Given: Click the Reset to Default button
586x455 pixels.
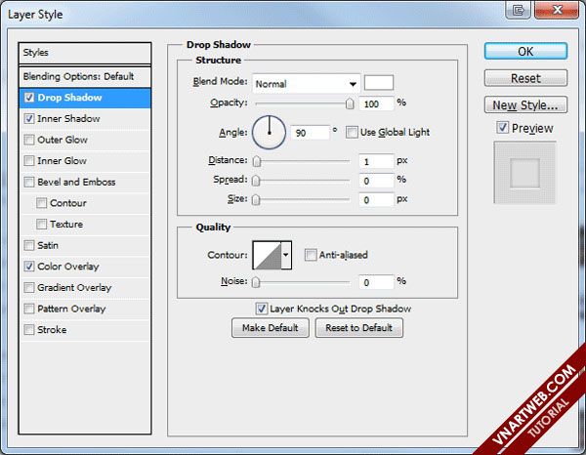Looking at the screenshot, I should 358,328.
